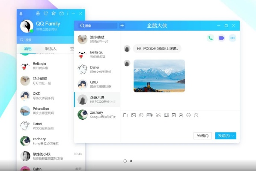Open 池小萌哒 in main window message list
Screen dimensions: 256x171
[x=45, y=81]
